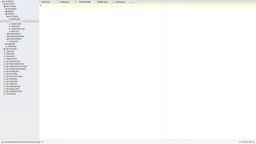Viewport: 256px width, 144px height.
Task: Click the file icon next to header.php
Action: (10, 24)
